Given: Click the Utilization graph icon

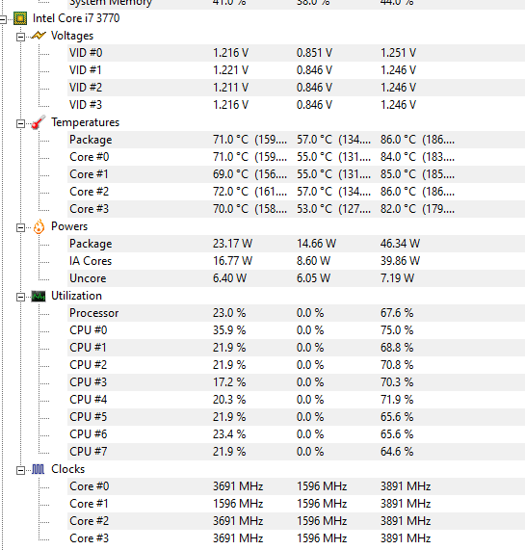Looking at the screenshot, I should point(39,296).
